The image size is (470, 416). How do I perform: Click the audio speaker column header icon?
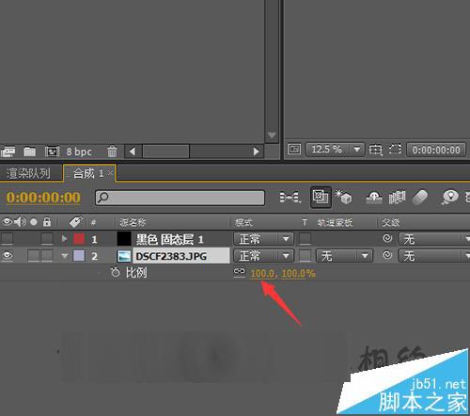click(21, 222)
